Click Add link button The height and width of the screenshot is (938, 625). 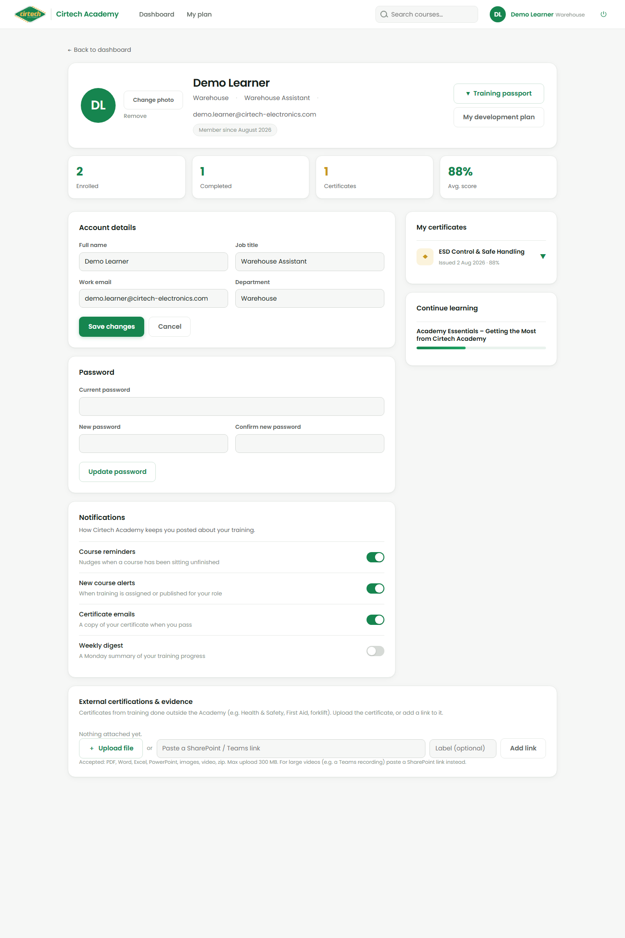523,748
